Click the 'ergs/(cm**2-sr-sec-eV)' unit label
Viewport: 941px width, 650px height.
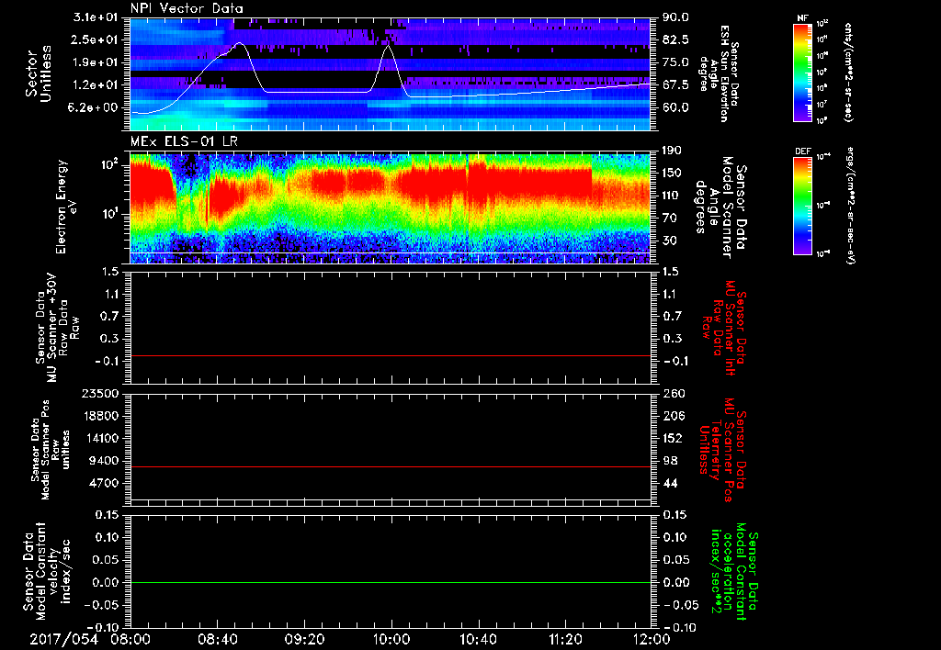[850, 206]
